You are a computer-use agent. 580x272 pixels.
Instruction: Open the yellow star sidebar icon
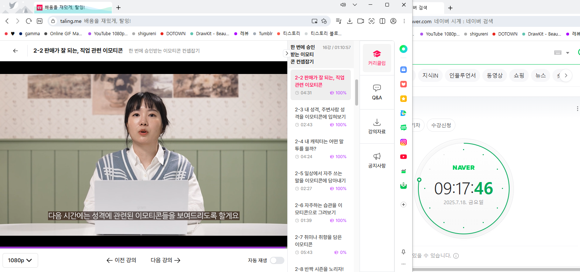(403, 99)
